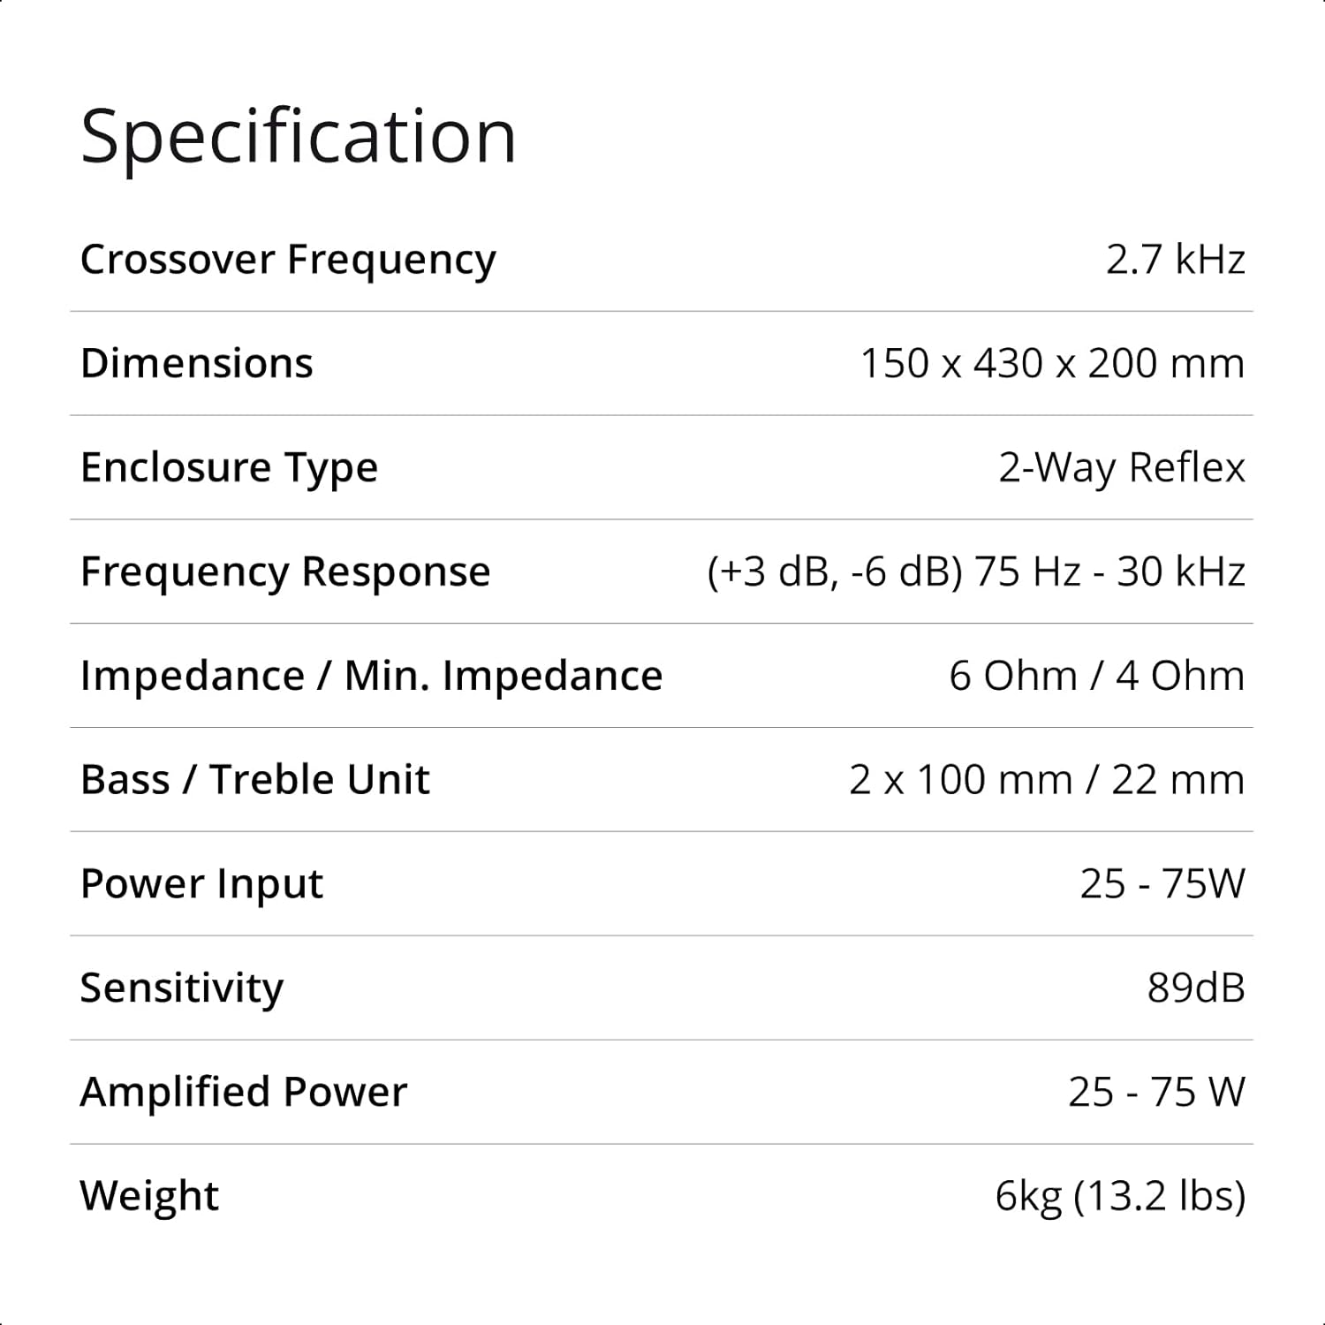The image size is (1325, 1325).
Task: Select the 150 x 430 x 200 mm value
Action: tap(1052, 363)
